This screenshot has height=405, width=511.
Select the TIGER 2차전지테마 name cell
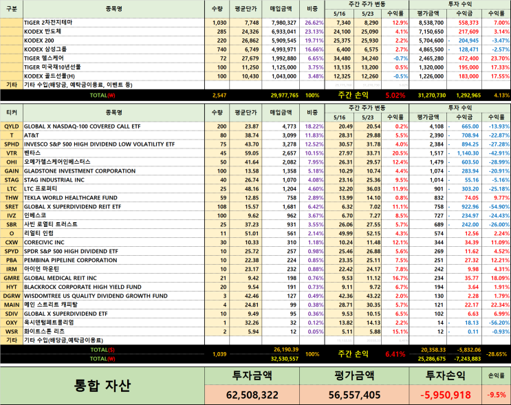point(113,23)
